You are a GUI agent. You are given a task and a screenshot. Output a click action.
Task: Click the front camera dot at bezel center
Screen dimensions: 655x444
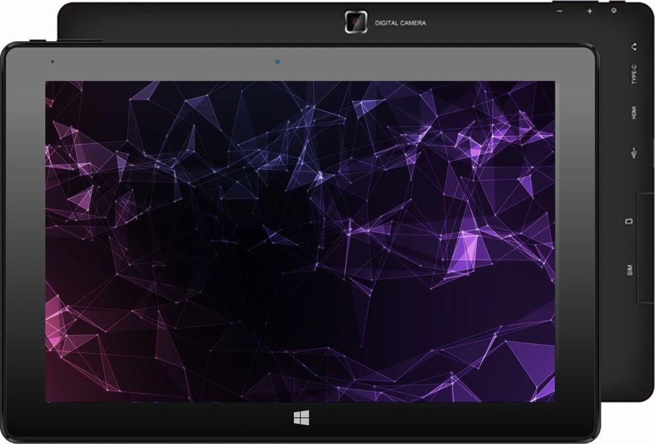[x=277, y=61]
